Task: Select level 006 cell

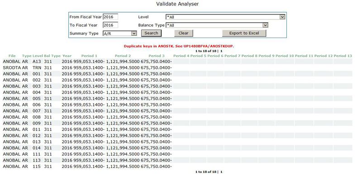Action: click(37, 105)
